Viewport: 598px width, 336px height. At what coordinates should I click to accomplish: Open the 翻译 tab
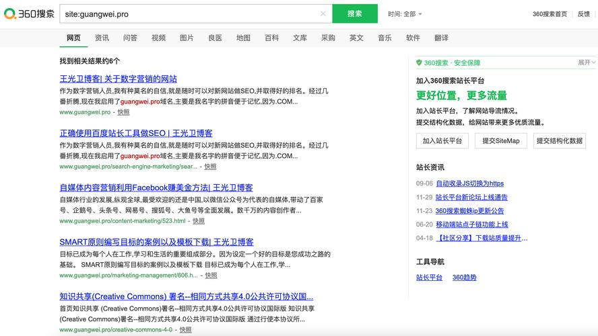441,38
